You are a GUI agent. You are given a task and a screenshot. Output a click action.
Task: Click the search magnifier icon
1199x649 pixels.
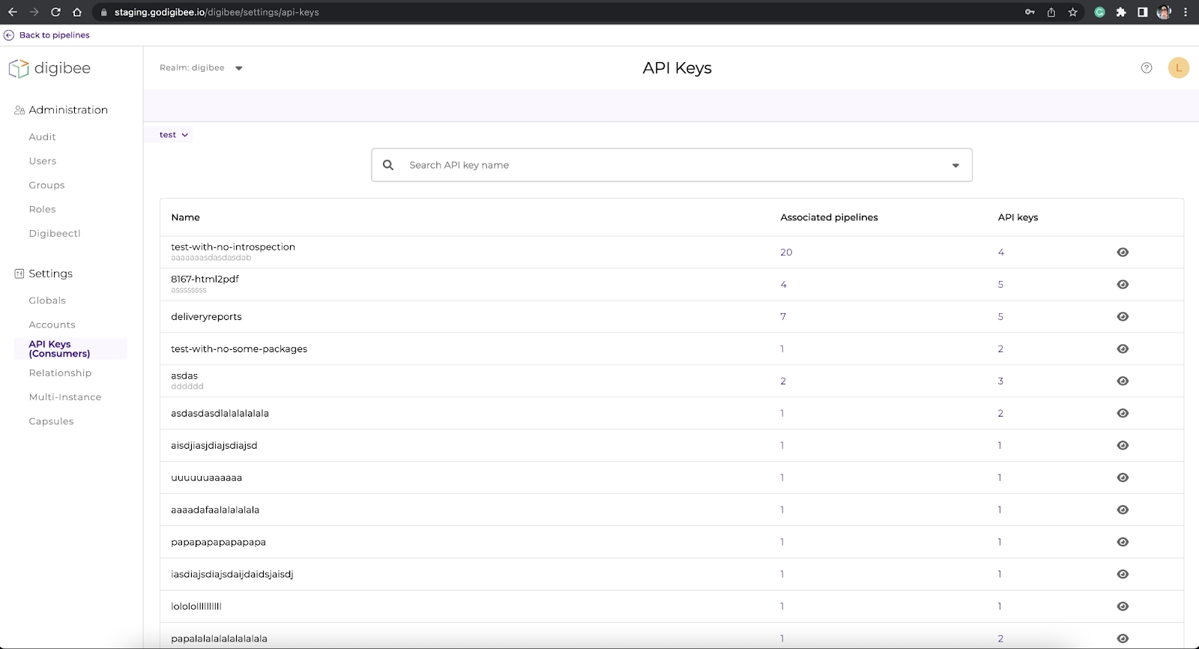388,165
